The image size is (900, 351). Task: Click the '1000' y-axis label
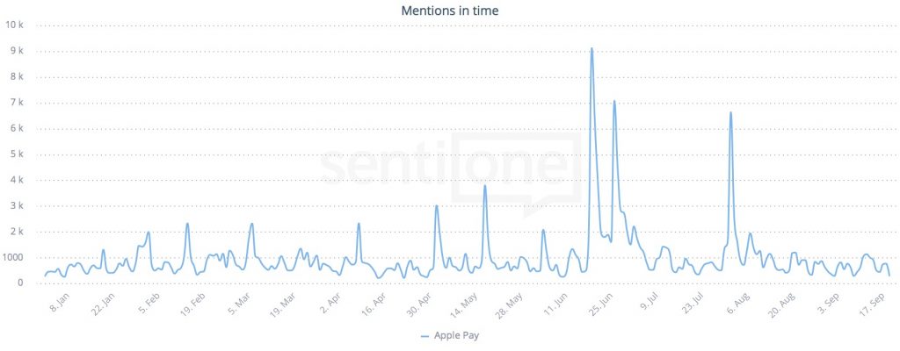(17, 257)
